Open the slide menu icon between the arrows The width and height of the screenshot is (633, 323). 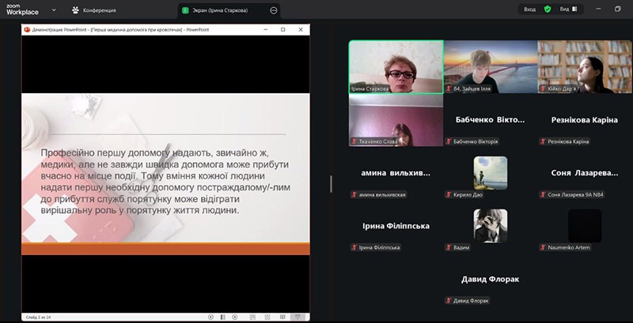(x=224, y=317)
